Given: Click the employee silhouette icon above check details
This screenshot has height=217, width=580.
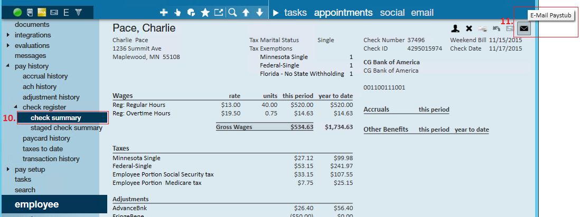Looking at the screenshot, I should coord(455,28).
